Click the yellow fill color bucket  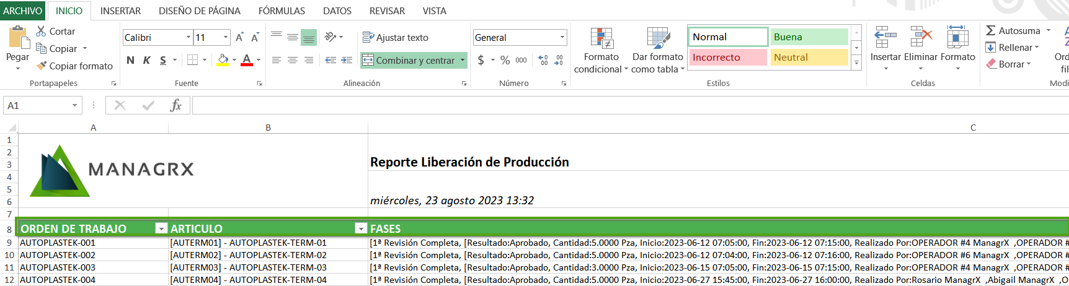[223, 60]
